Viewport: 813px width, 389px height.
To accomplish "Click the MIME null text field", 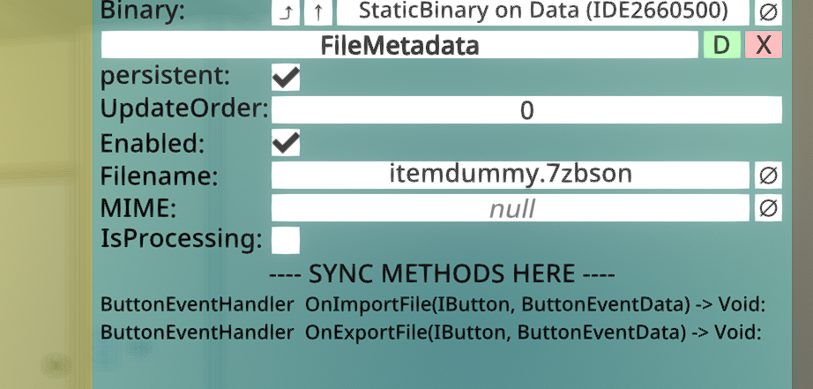I will click(x=511, y=208).
